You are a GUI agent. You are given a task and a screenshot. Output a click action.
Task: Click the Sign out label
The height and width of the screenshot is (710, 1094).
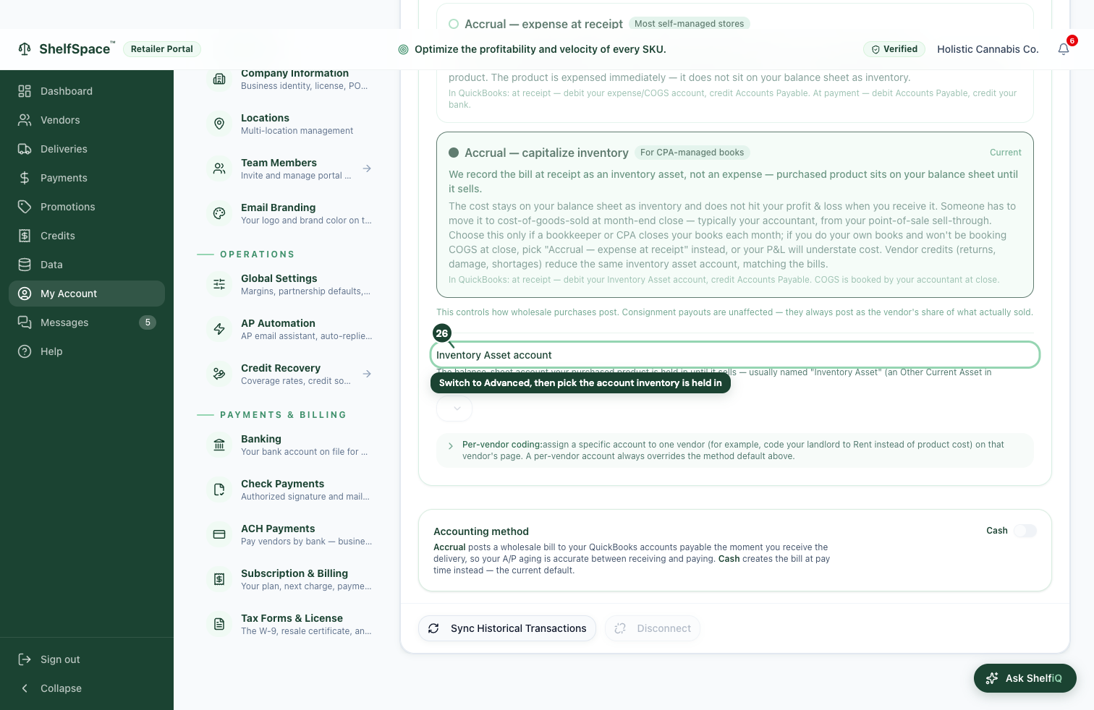pyautogui.click(x=60, y=659)
